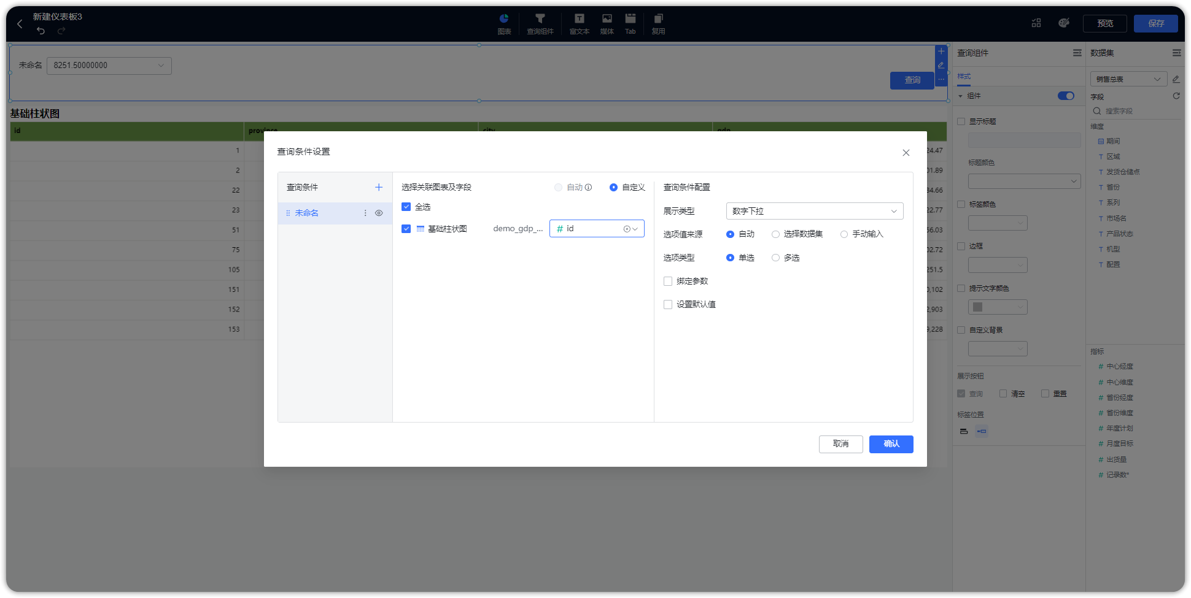Viewport: 1191px width, 598px height.
Task: Check the 重置 display button checkbox
Action: [x=1045, y=394]
